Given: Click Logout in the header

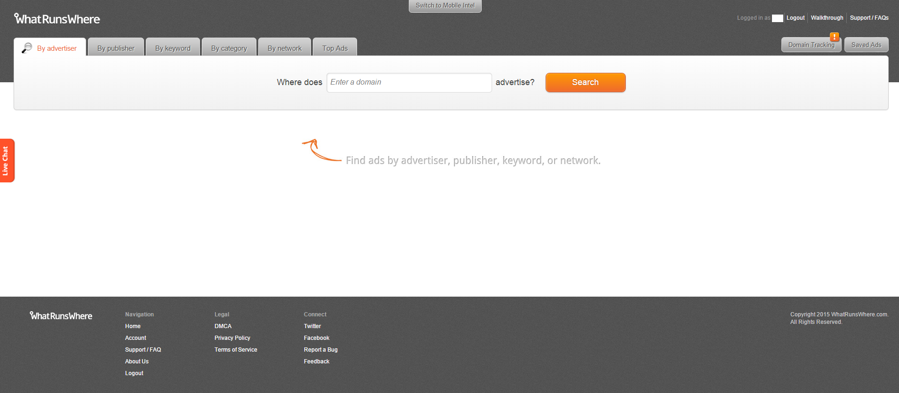Looking at the screenshot, I should coord(796,18).
